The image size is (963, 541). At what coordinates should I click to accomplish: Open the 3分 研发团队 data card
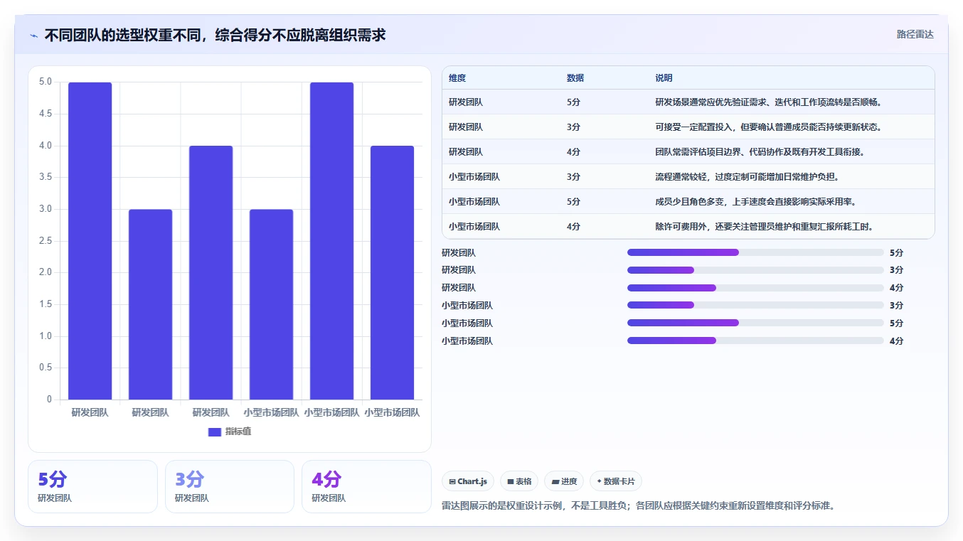(x=230, y=486)
